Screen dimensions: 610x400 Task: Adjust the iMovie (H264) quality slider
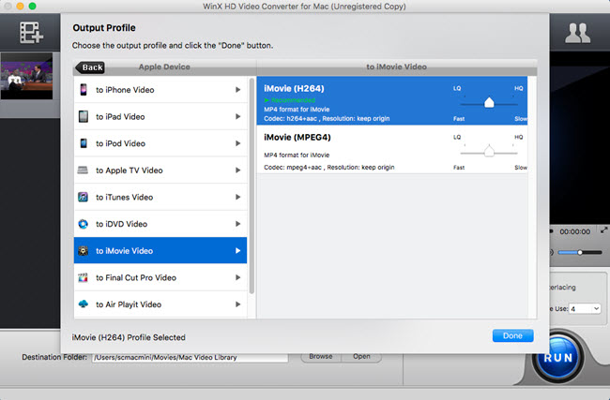[x=489, y=103]
